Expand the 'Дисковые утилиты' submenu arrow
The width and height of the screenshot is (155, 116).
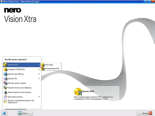39,97
